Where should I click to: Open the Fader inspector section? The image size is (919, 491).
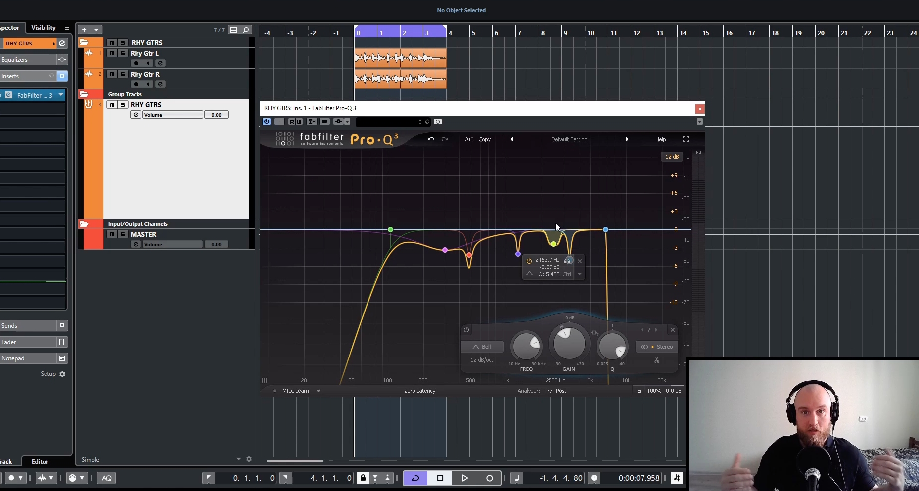point(33,342)
